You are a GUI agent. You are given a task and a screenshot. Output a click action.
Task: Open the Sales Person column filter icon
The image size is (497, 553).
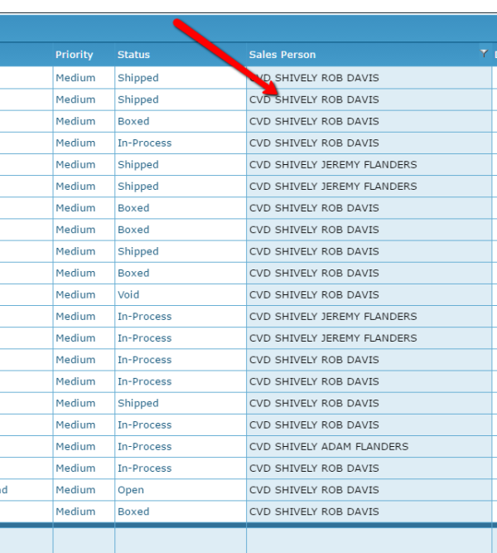[x=484, y=53]
